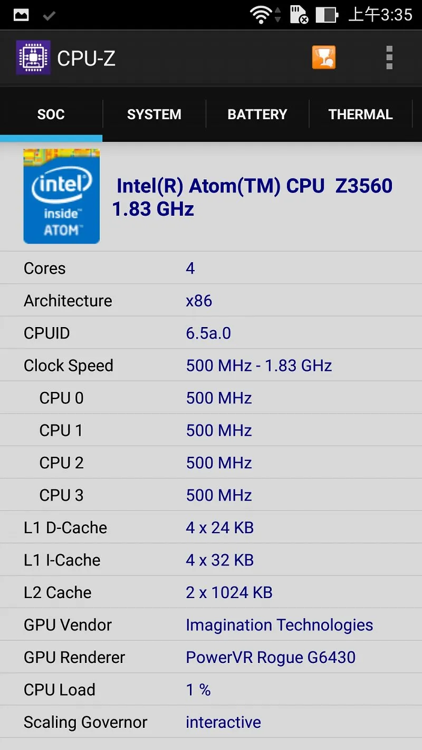This screenshot has width=422, height=750.
Task: Open the three-dot overflow menu
Action: (389, 57)
